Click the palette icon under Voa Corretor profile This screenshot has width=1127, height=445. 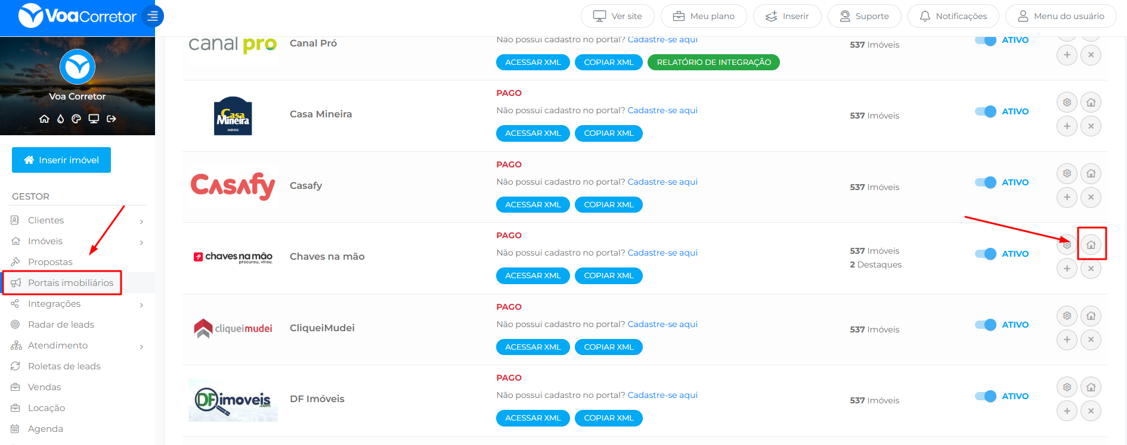click(76, 119)
